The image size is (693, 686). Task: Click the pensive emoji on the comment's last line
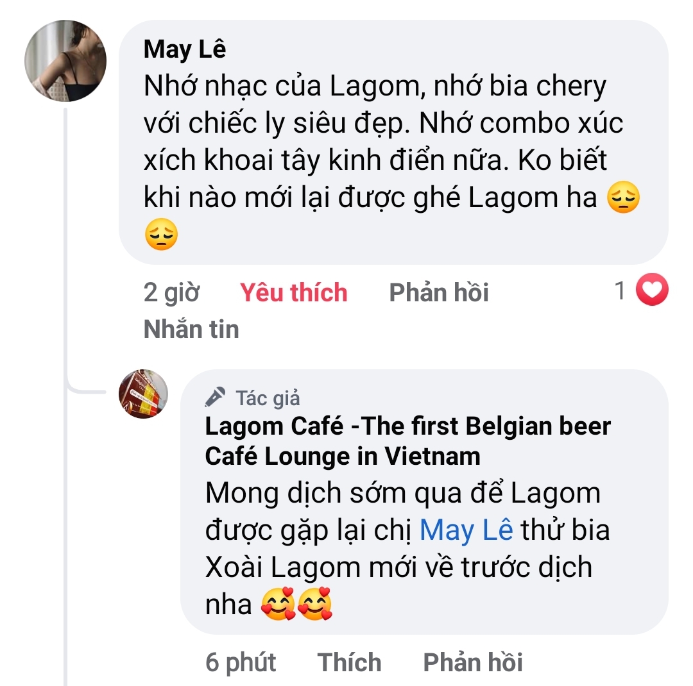160,235
